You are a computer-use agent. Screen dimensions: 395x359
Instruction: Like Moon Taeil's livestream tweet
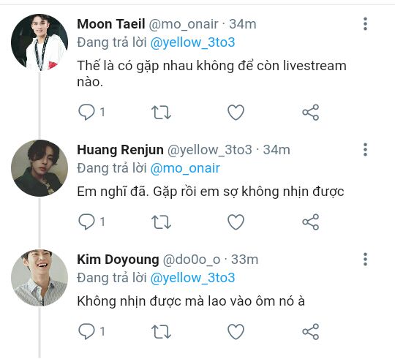click(236, 113)
